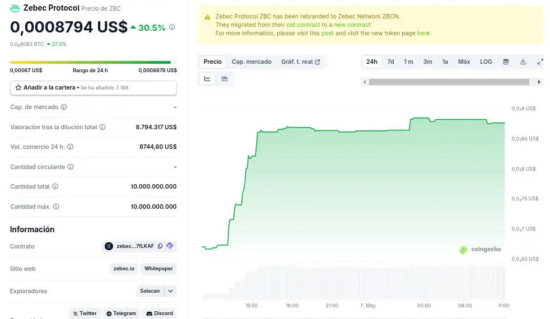Select the candlestick chart view icon
550x319 pixels.
[225, 78]
